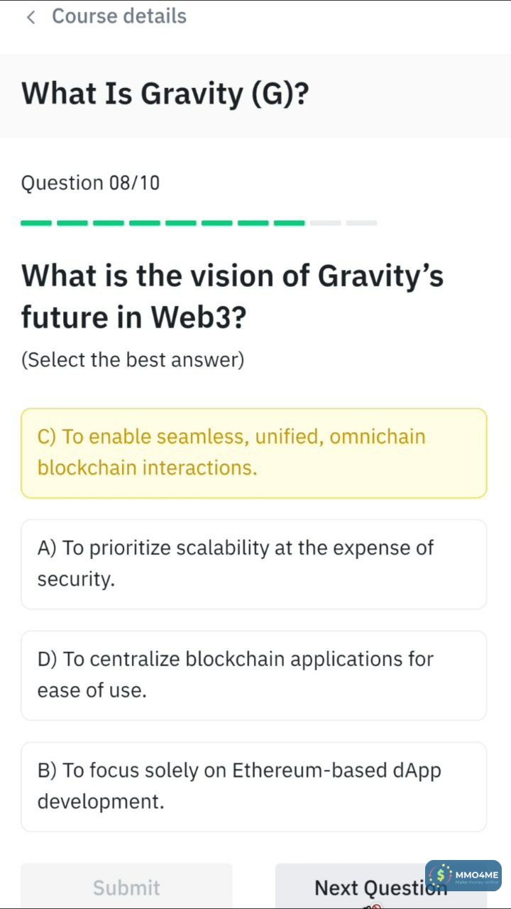Click the first green progress segment
Viewport: 511px width, 909px height.
click(36, 223)
